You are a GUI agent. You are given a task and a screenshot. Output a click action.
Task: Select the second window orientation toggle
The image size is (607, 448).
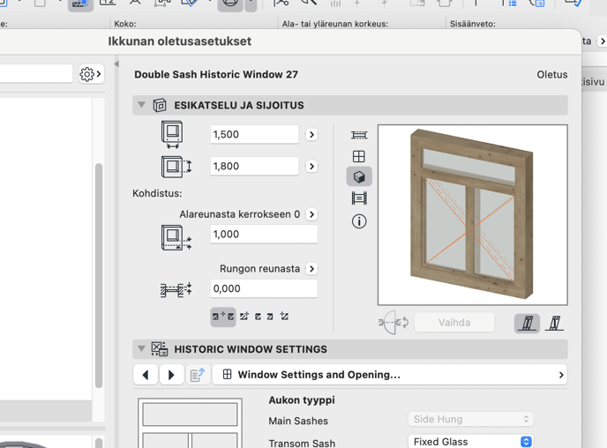[554, 323]
